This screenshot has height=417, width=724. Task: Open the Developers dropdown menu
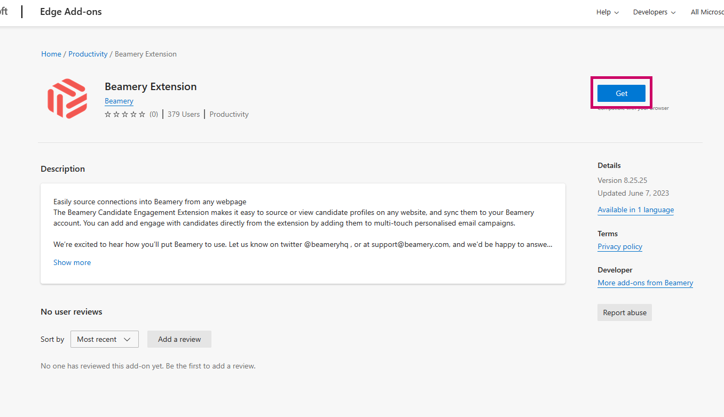(655, 12)
